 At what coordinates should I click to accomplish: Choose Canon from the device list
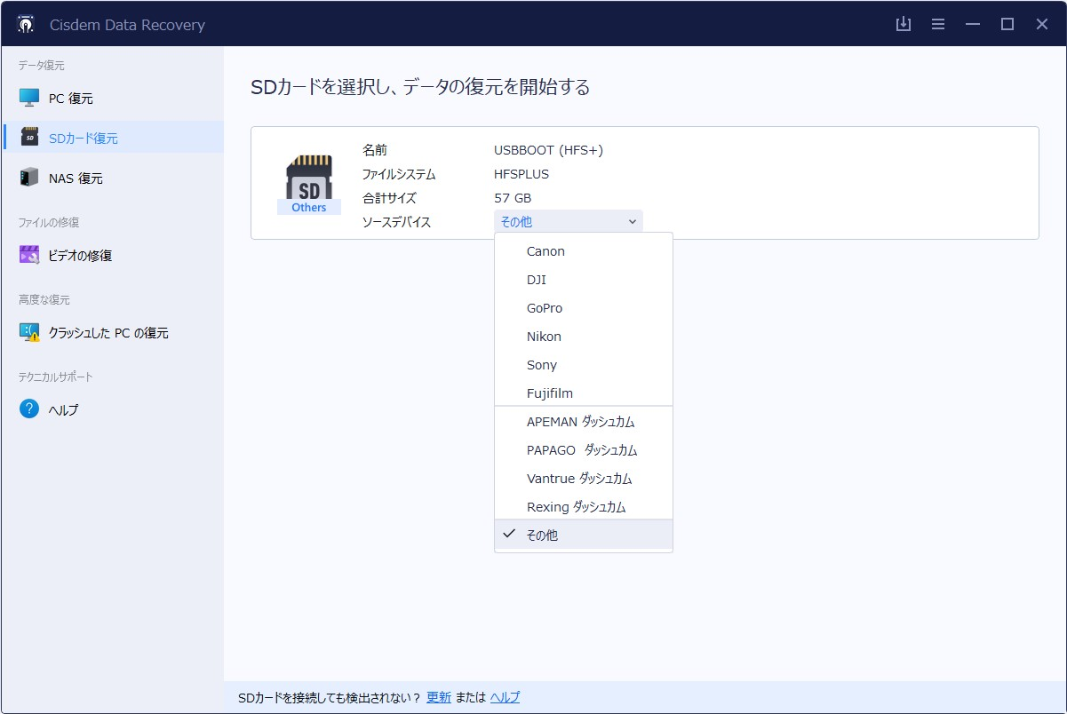[x=545, y=251]
